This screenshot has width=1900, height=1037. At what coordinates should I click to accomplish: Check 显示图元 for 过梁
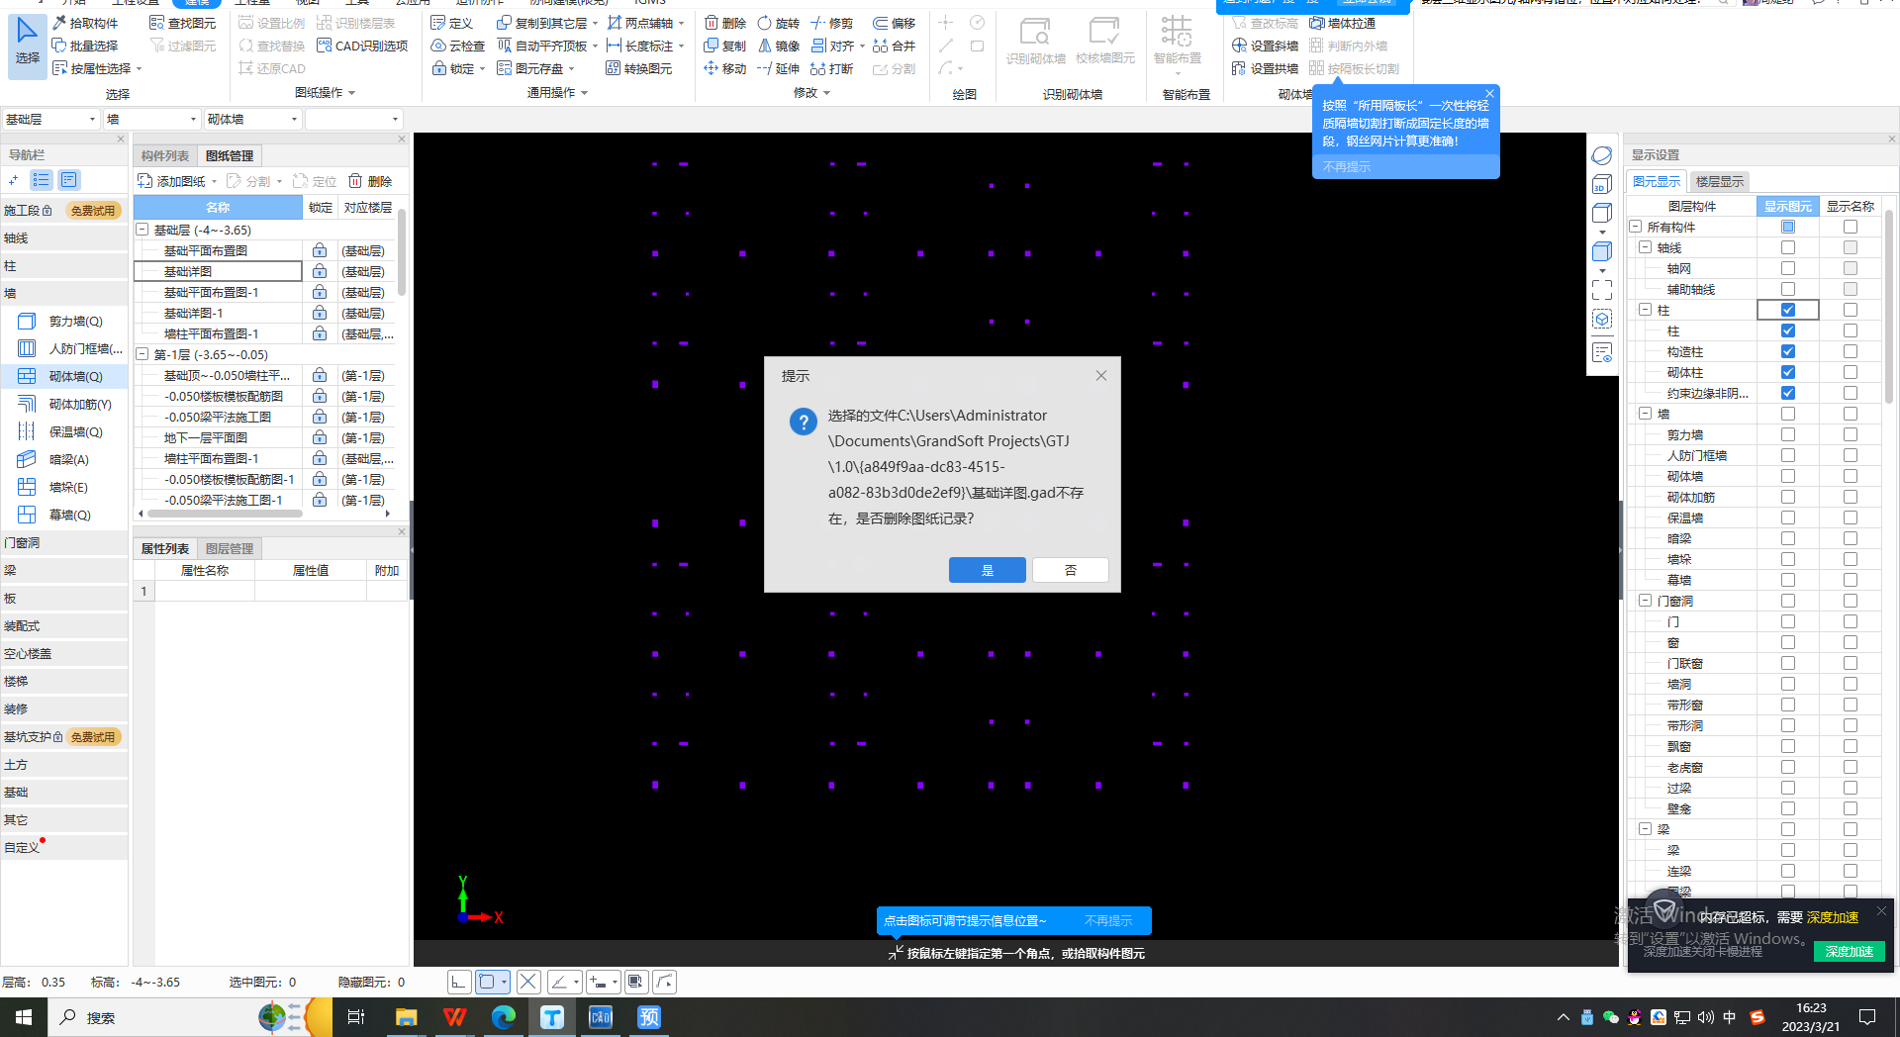click(x=1788, y=788)
